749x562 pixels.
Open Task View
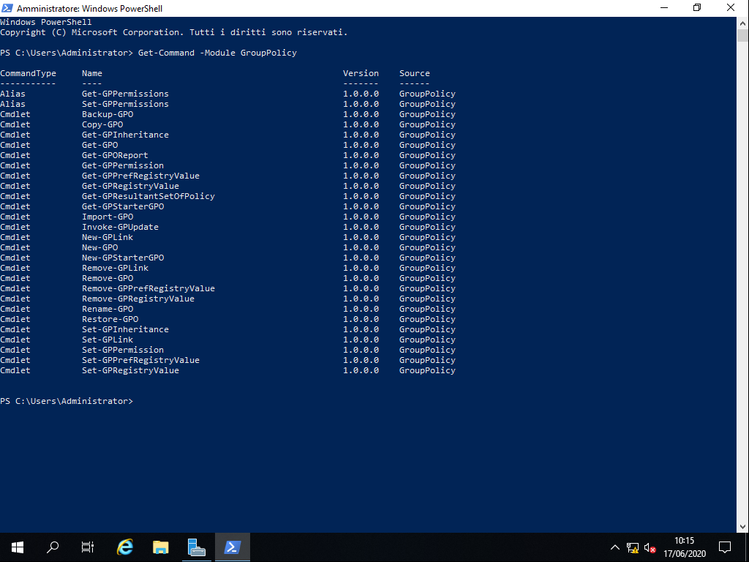pyautogui.click(x=87, y=547)
